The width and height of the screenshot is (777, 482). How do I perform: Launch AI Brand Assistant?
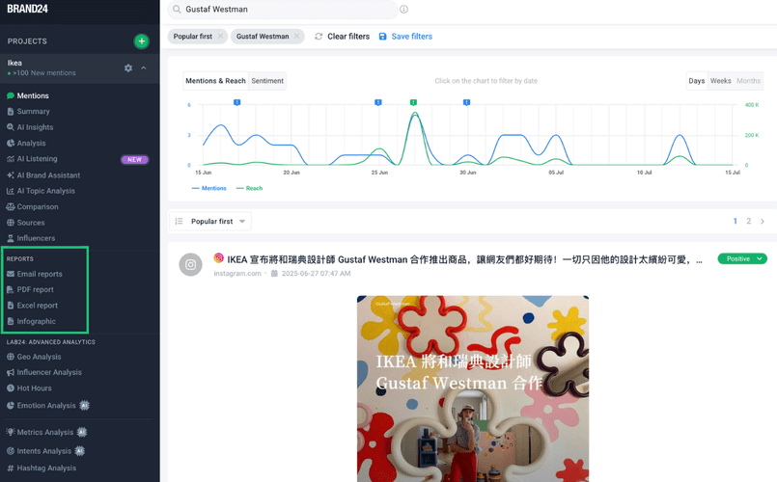point(48,175)
